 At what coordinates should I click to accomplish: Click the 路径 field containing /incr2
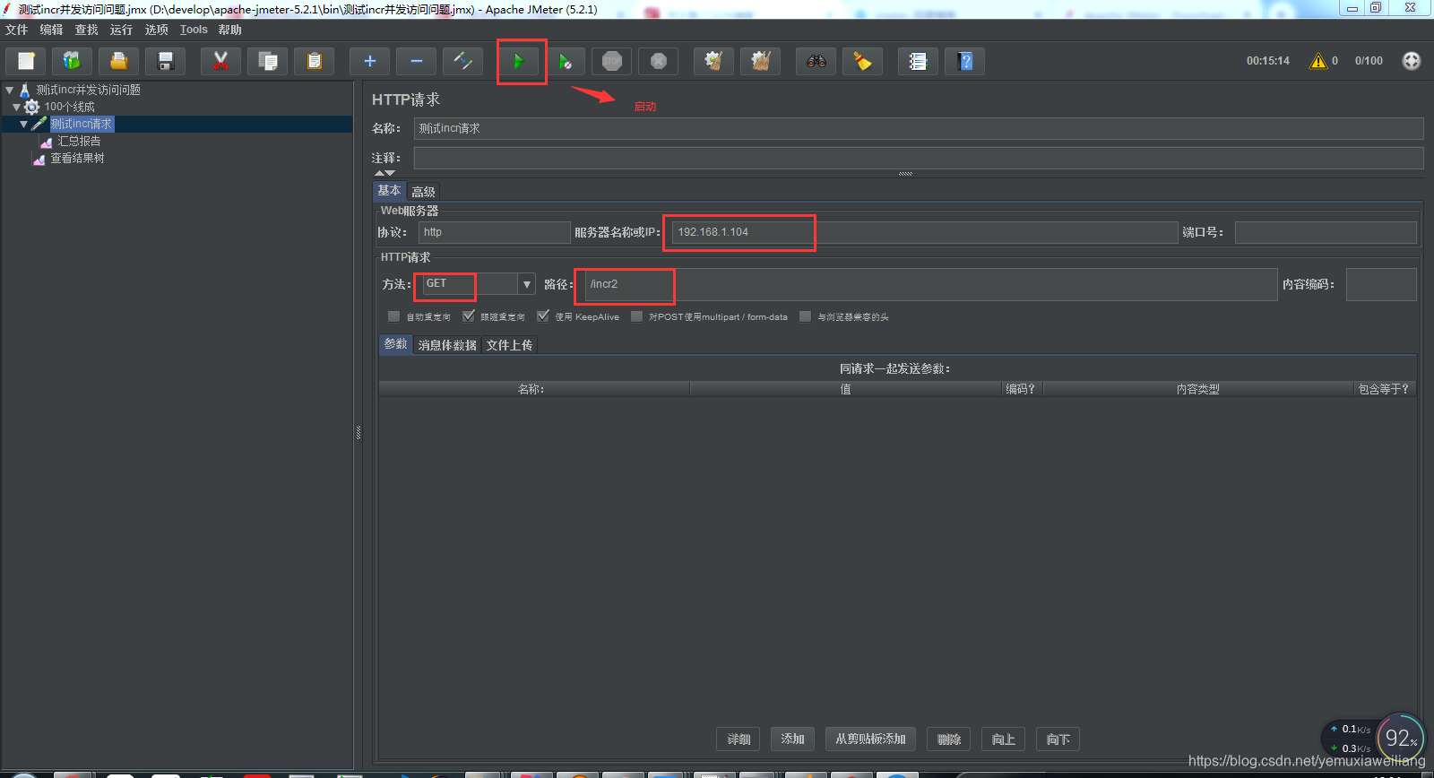930,284
